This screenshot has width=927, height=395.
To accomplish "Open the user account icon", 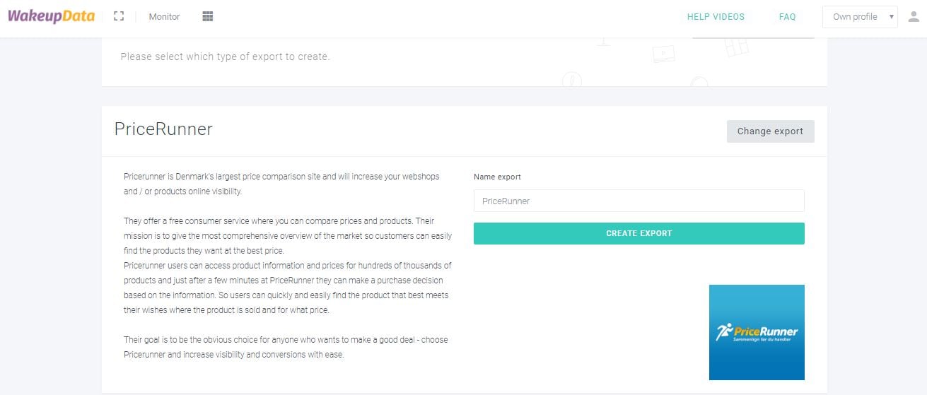I will pos(913,17).
